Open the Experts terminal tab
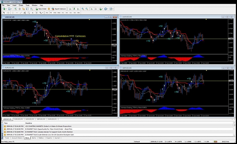 coord(49,138)
